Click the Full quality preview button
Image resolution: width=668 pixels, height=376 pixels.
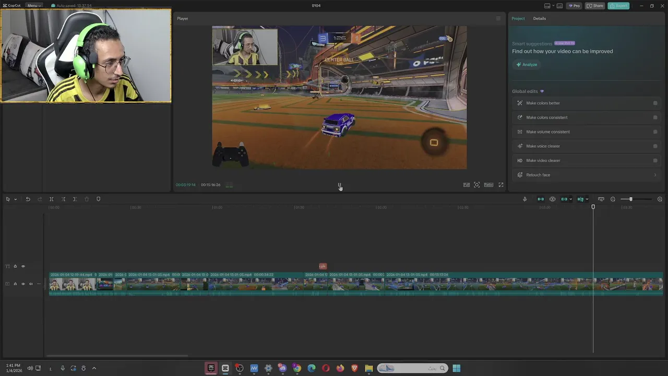click(x=467, y=185)
